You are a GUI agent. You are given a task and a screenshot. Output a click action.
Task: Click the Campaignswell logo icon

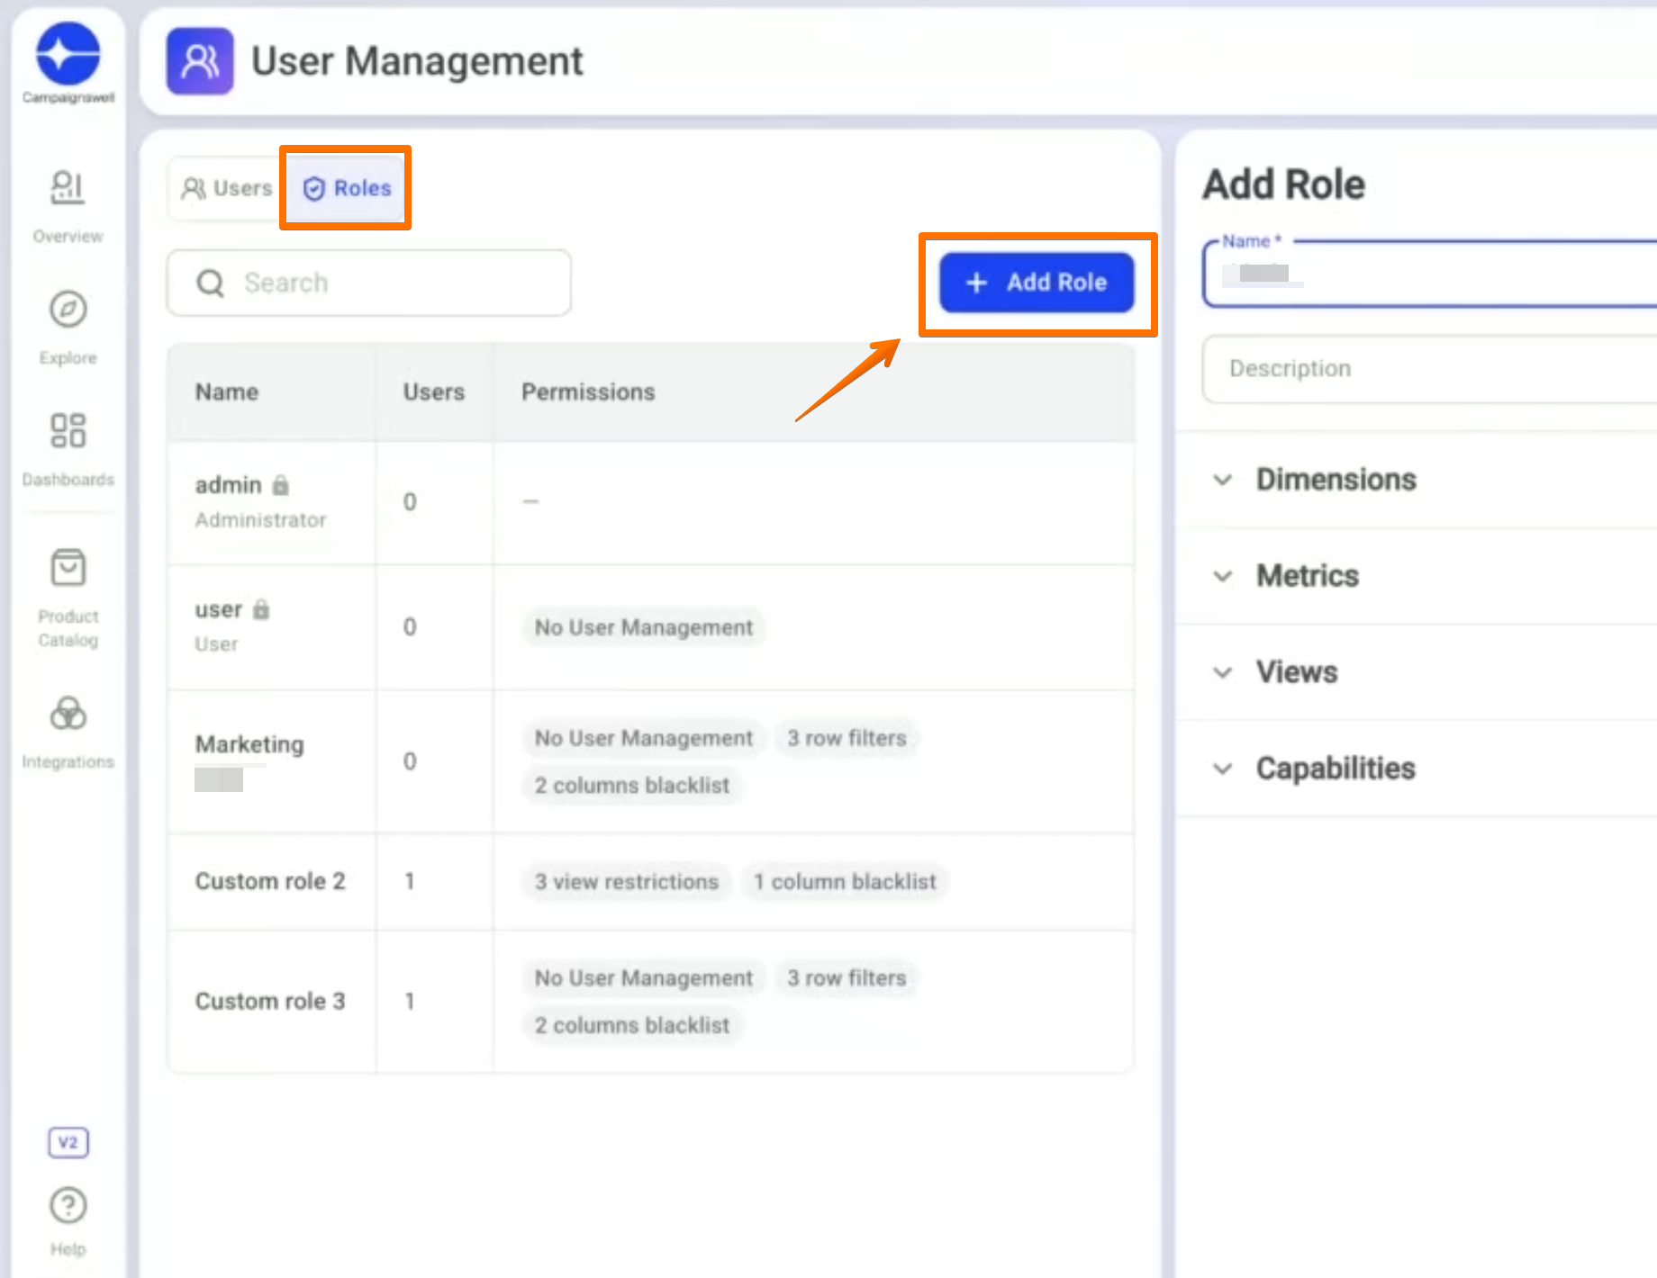click(68, 53)
